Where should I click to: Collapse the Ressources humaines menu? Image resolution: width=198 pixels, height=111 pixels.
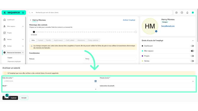click(x=23, y=53)
